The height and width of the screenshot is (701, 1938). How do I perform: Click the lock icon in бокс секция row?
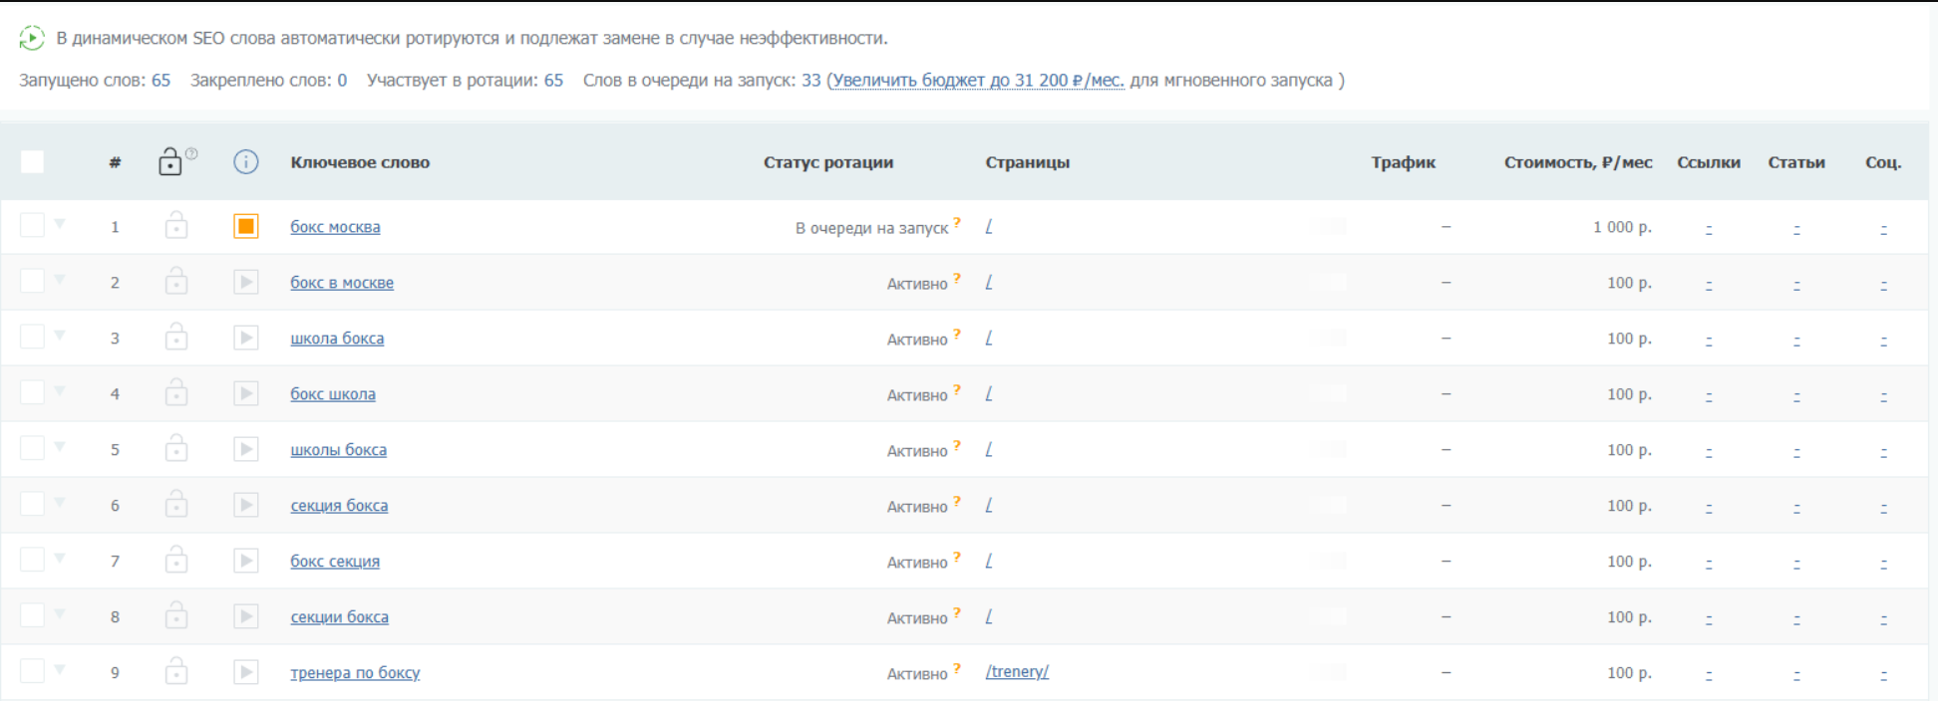tap(176, 560)
